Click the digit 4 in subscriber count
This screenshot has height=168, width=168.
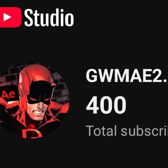[92, 105]
